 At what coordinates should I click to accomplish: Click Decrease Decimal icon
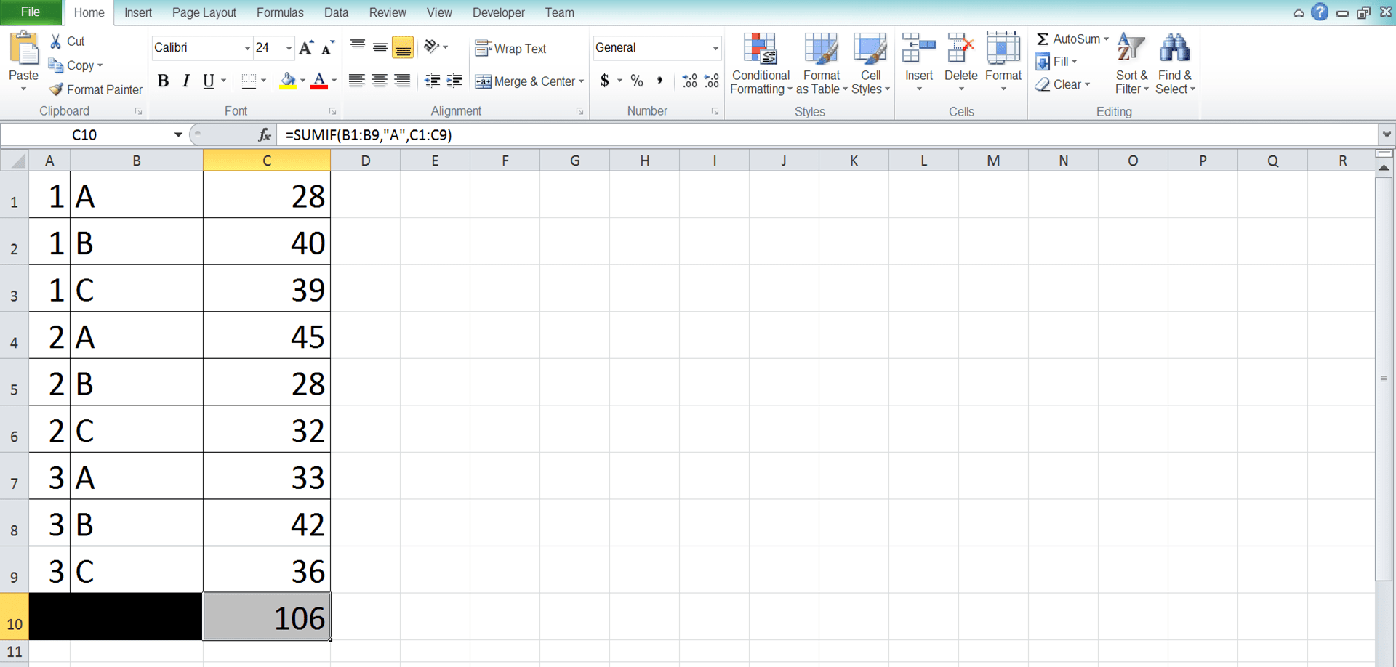[712, 81]
